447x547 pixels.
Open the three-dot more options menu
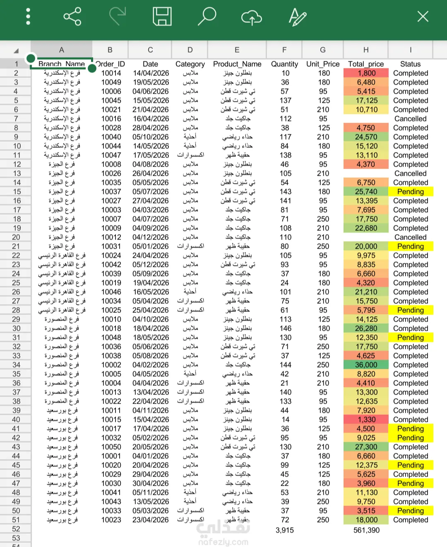[28, 17]
